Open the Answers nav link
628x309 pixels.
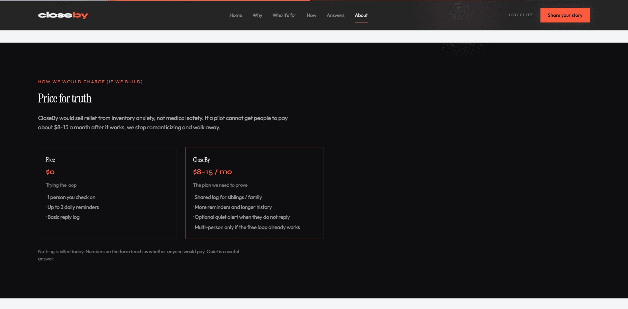[336, 15]
